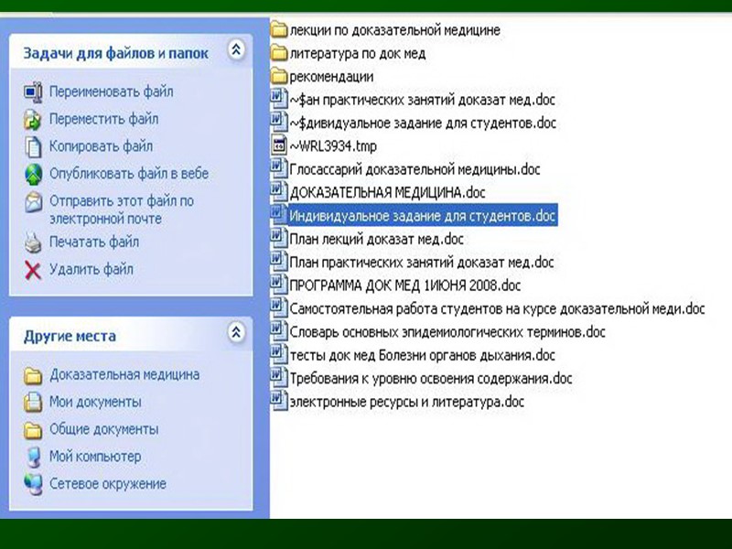This screenshot has width=732, height=549.
Task: Select ПРОГРАММА ДОК МЕД 1ИЮНЯ 2008.doc name
Action: (405, 285)
